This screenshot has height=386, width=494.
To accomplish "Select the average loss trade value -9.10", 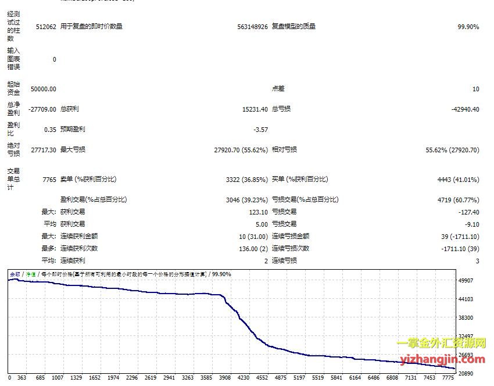I will click(x=472, y=224).
